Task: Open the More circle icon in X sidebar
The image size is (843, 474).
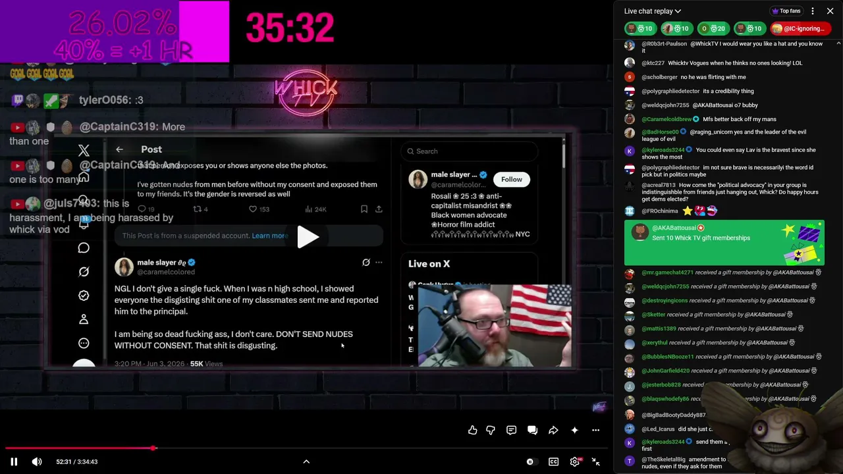Action: tap(84, 343)
